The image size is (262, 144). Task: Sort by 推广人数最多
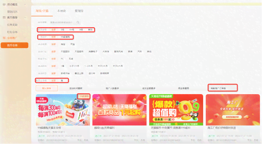(x=112, y=88)
